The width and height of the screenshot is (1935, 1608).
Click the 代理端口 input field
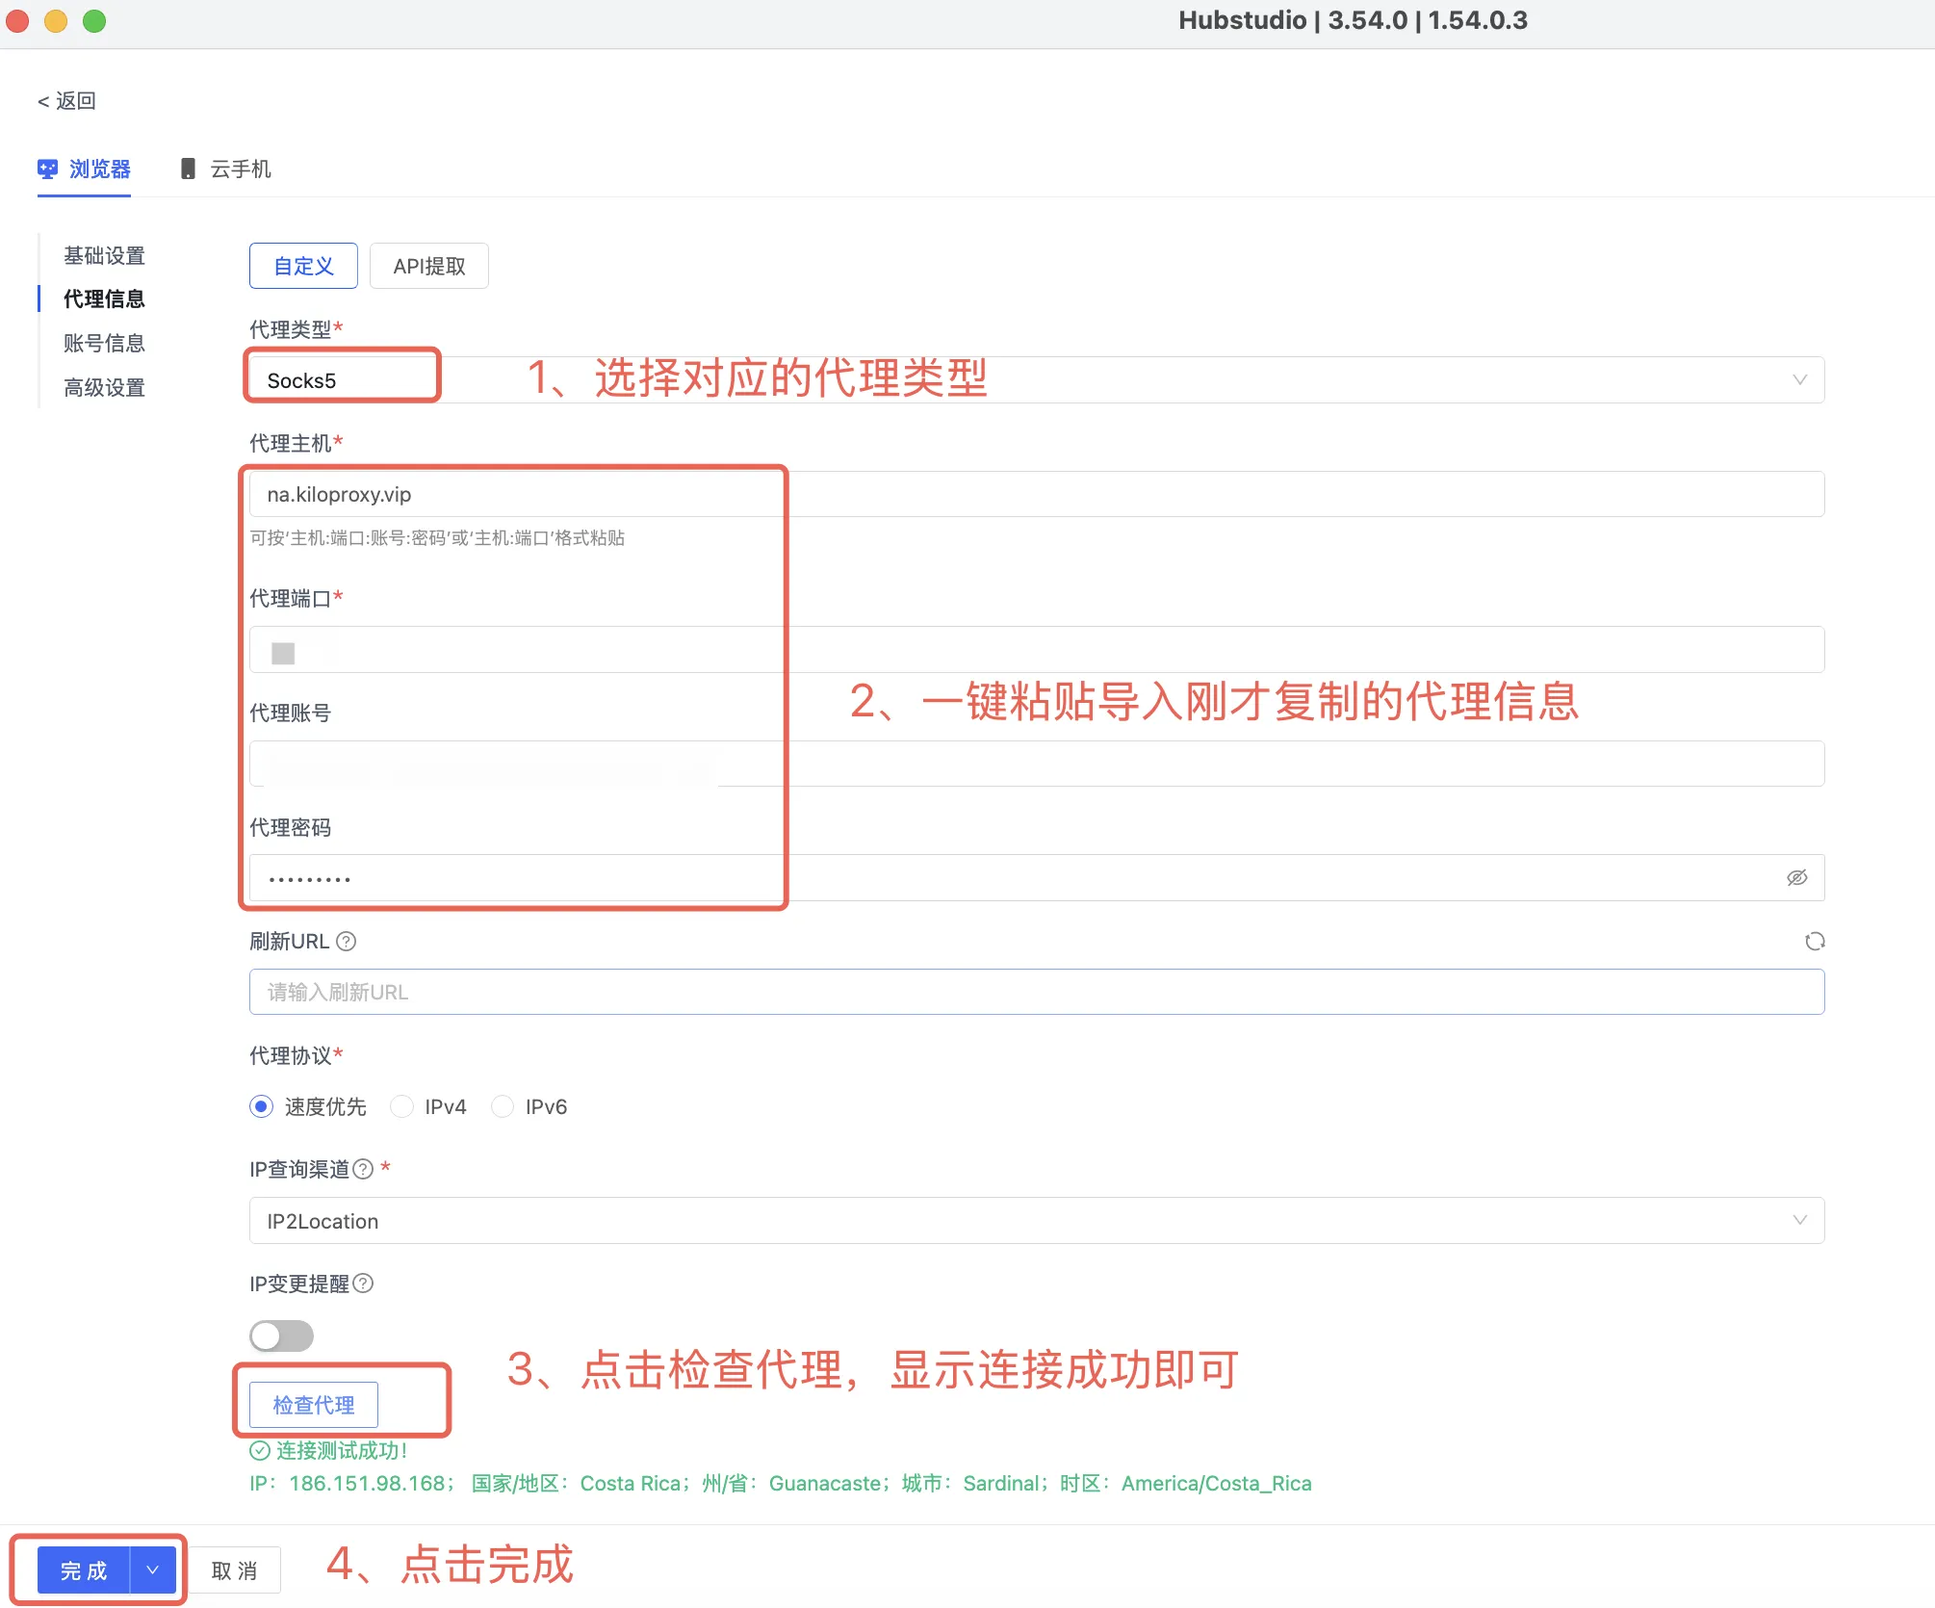[x=1037, y=650]
